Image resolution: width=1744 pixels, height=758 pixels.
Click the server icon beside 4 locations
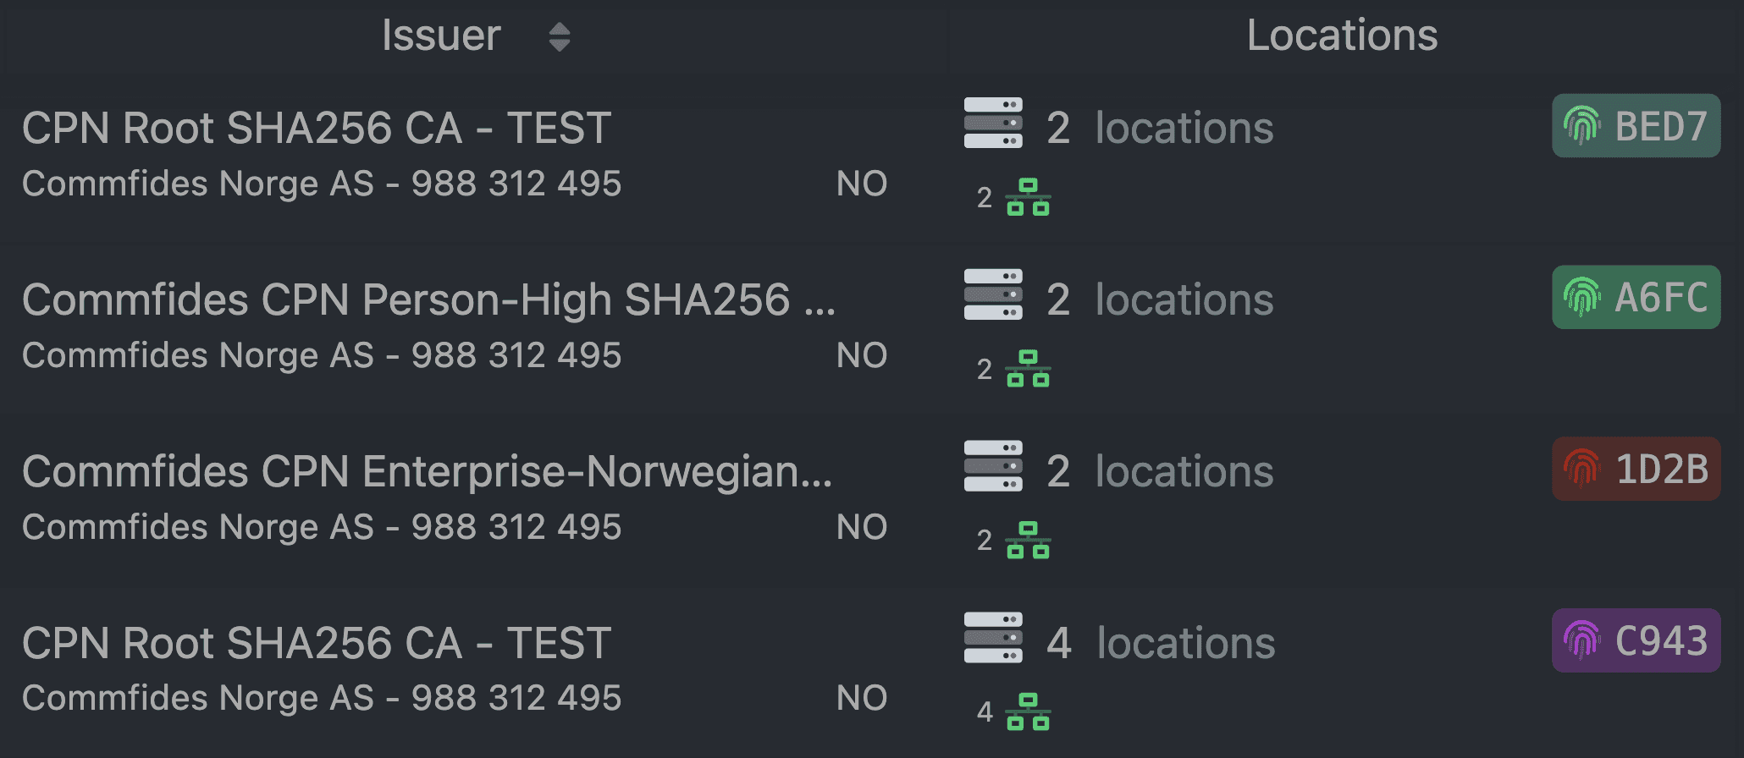[993, 638]
